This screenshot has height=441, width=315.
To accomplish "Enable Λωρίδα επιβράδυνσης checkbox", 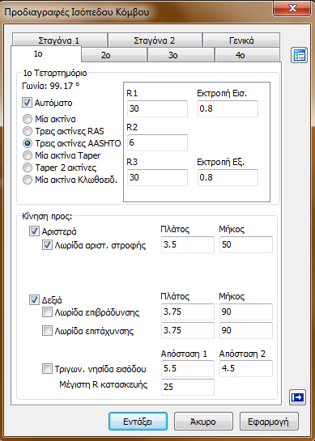I will click(x=47, y=312).
